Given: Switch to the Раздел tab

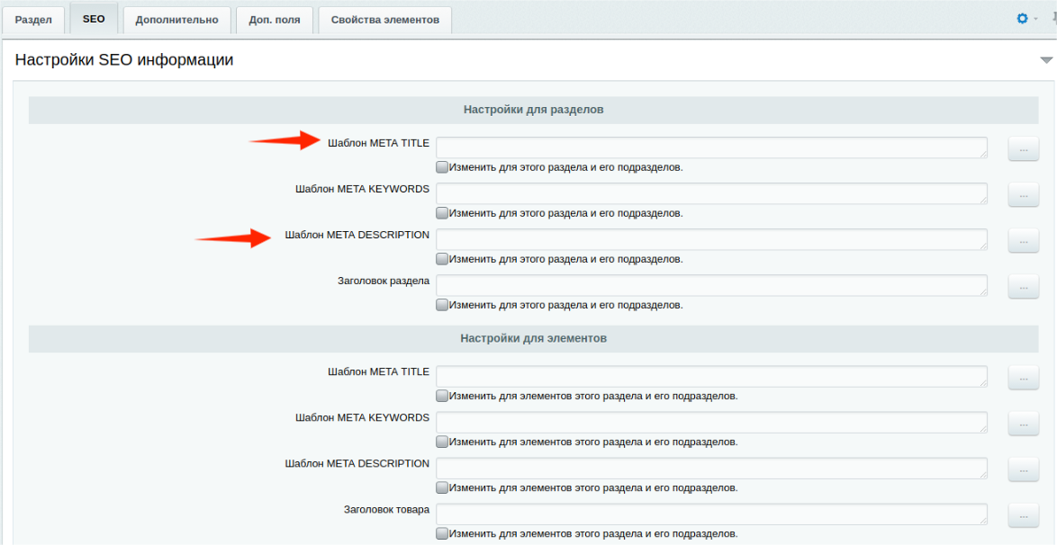Looking at the screenshot, I should (x=33, y=20).
